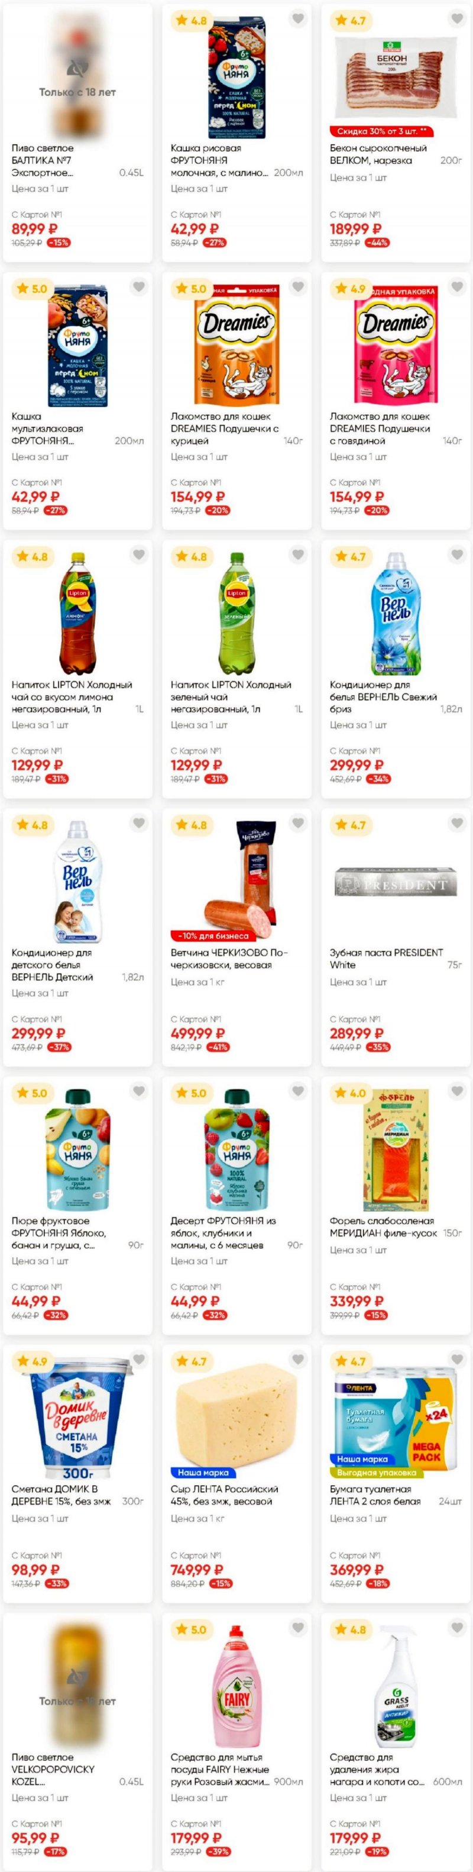The image size is (473, 1872).
Task: Tap heart icon on Dreamies beef treats
Action: pos(457,287)
